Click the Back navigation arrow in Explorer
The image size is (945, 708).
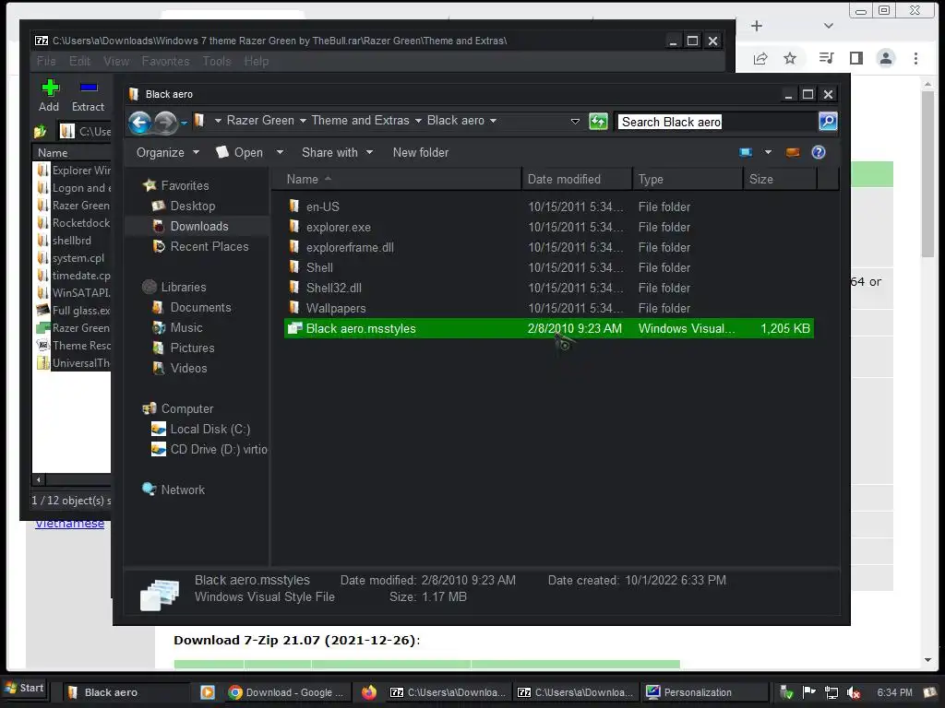click(x=140, y=123)
